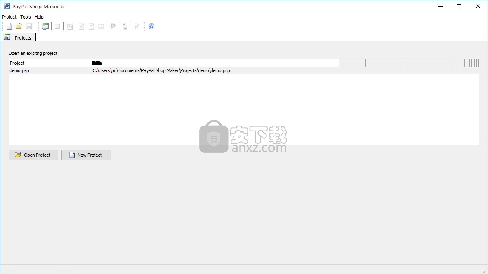Open the Project menu
The height and width of the screenshot is (274, 488).
pos(9,17)
